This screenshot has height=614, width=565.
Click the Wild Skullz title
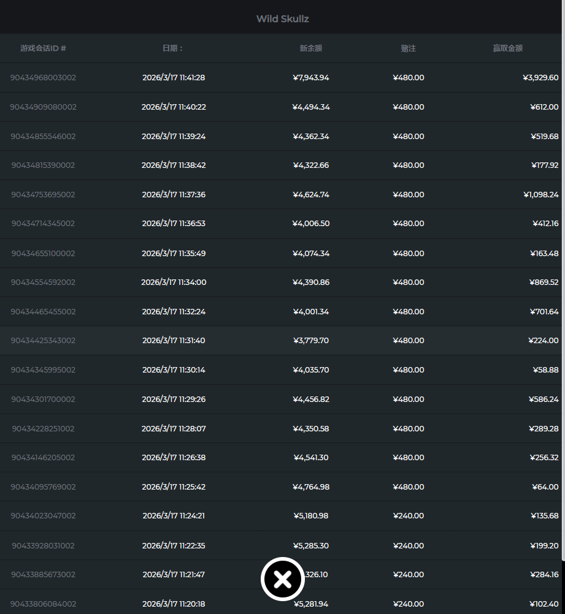282,19
